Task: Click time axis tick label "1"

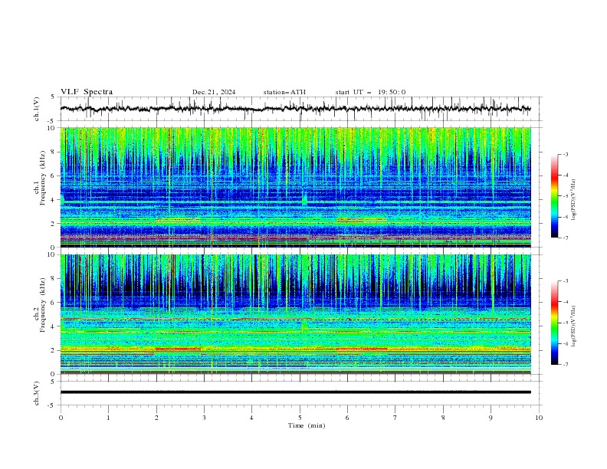Action: [x=108, y=418]
